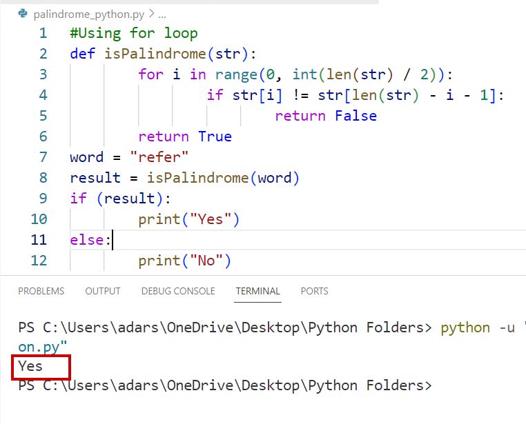The width and height of the screenshot is (526, 424).
Task: Click line number 11 in the gutter
Action: coord(39,240)
